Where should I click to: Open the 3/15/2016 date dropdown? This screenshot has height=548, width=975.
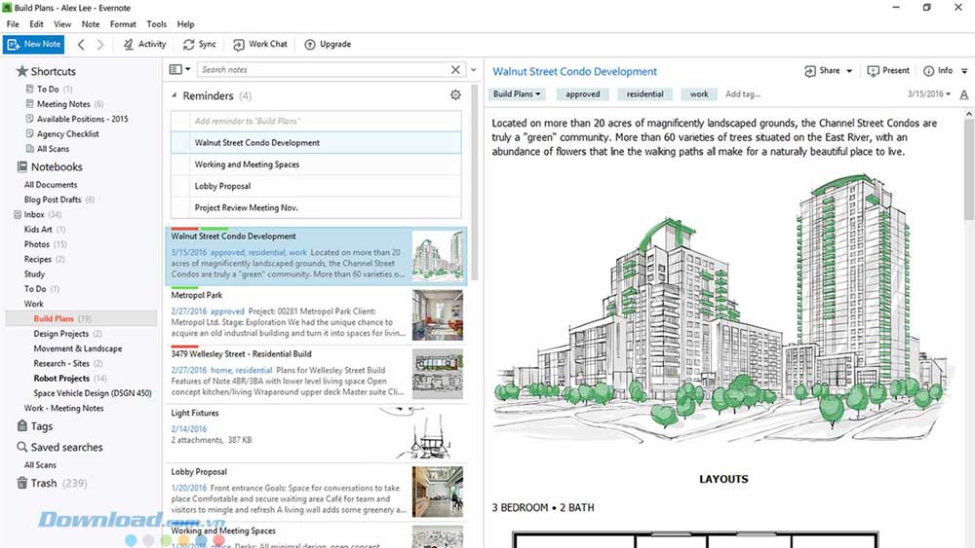(x=929, y=93)
